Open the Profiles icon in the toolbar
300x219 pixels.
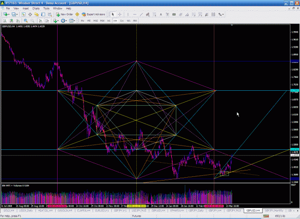coord(13,14)
